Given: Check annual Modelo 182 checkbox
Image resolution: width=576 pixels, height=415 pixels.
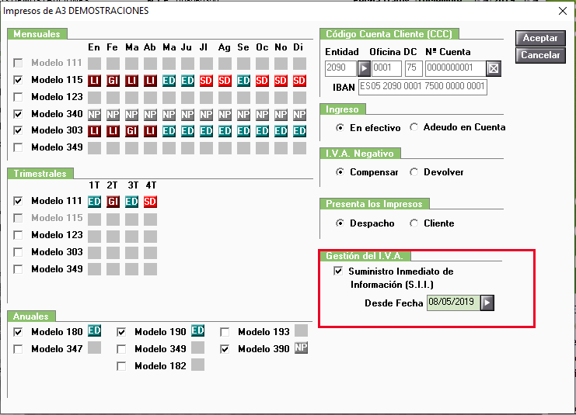Looking at the screenshot, I should click(121, 366).
